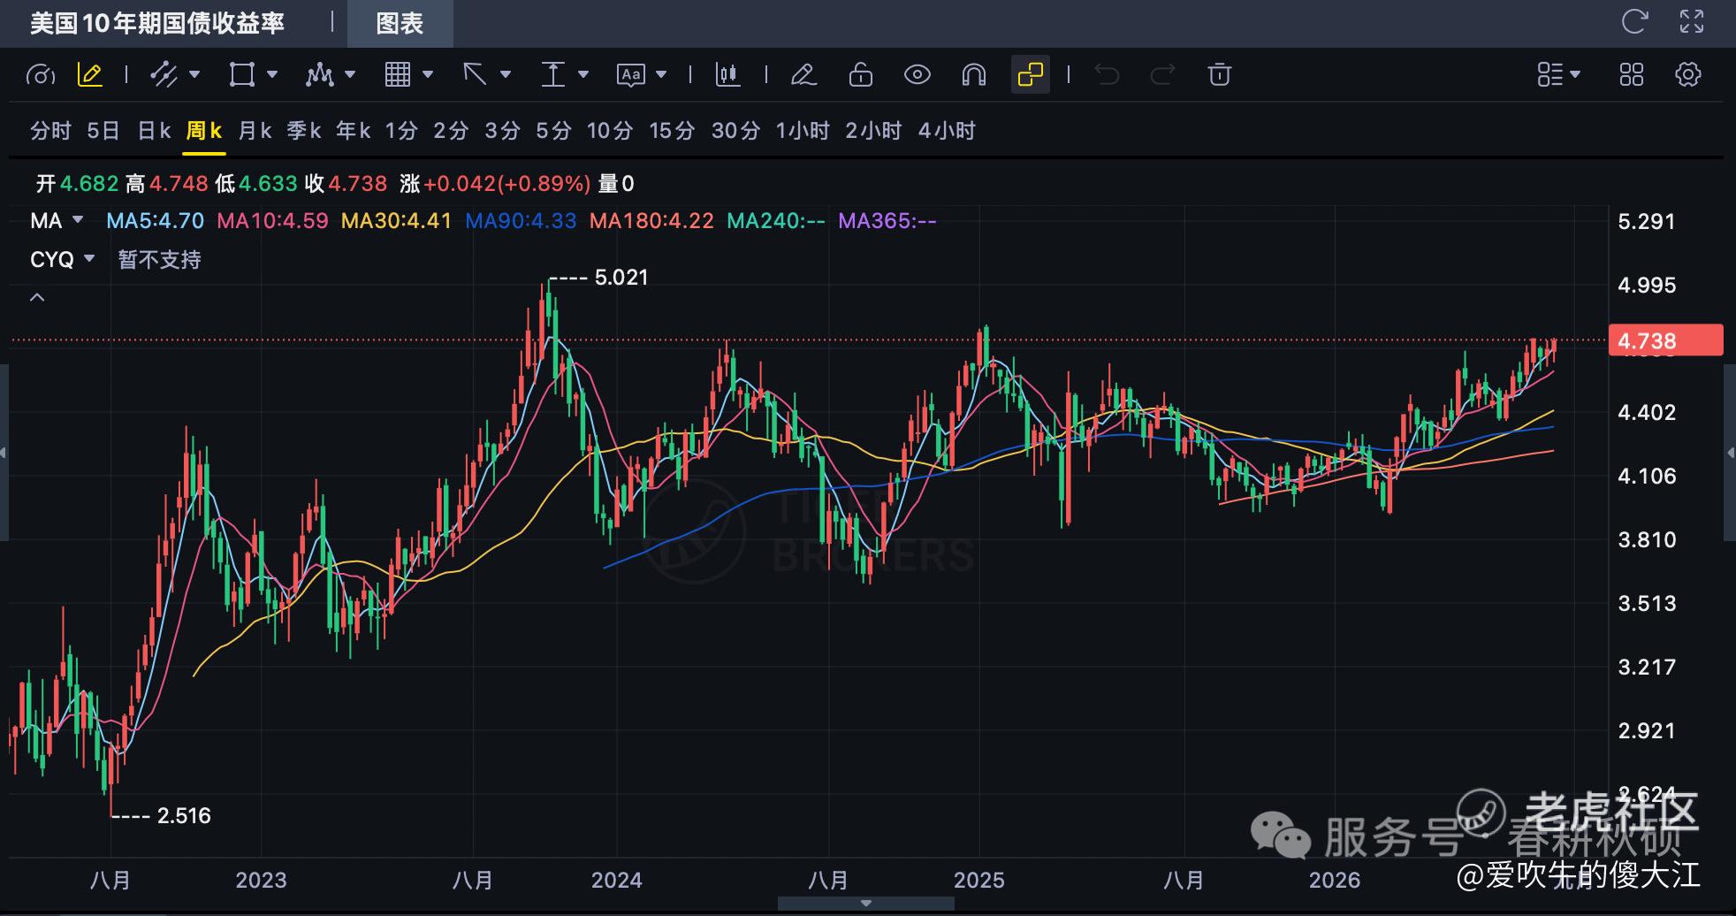1736x916 pixels.
Task: Toggle magnet snap mode
Action: click(x=973, y=75)
